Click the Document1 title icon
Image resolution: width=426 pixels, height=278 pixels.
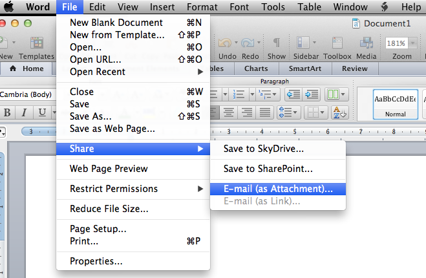pos(356,23)
